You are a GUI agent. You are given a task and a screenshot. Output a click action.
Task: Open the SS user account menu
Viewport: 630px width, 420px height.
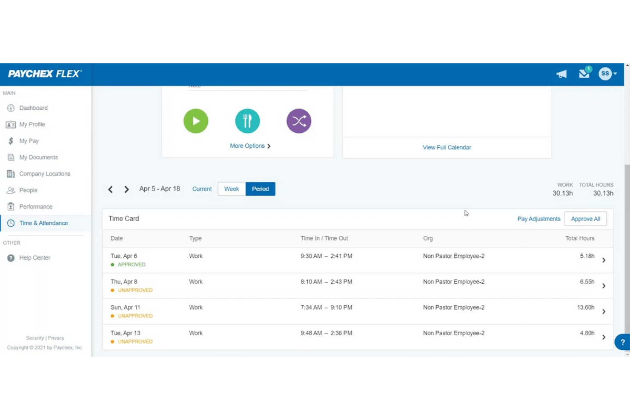click(x=607, y=74)
